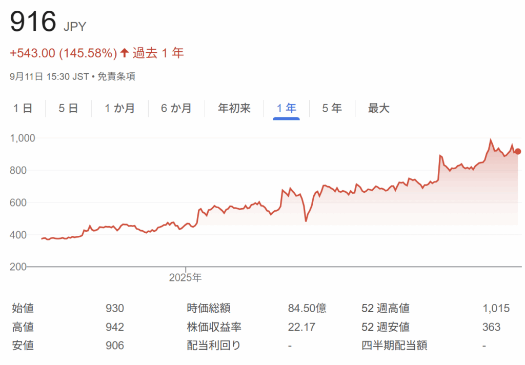Select the 5日 chart range tab
Image resolution: width=525 pixels, height=365 pixels.
pyautogui.click(x=68, y=108)
